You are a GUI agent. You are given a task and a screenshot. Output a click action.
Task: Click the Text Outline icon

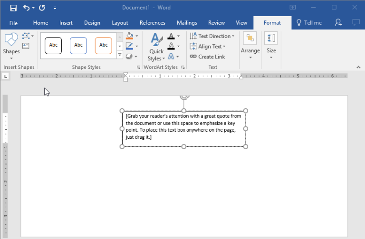[171, 46]
